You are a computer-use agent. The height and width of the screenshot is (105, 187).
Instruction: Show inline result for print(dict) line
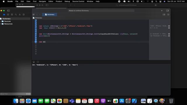click(x=169, y=36)
